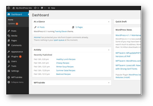Click the Comments bubble icon in sidebar
Viewport: 153px width, 106px height.
tap(9, 45)
